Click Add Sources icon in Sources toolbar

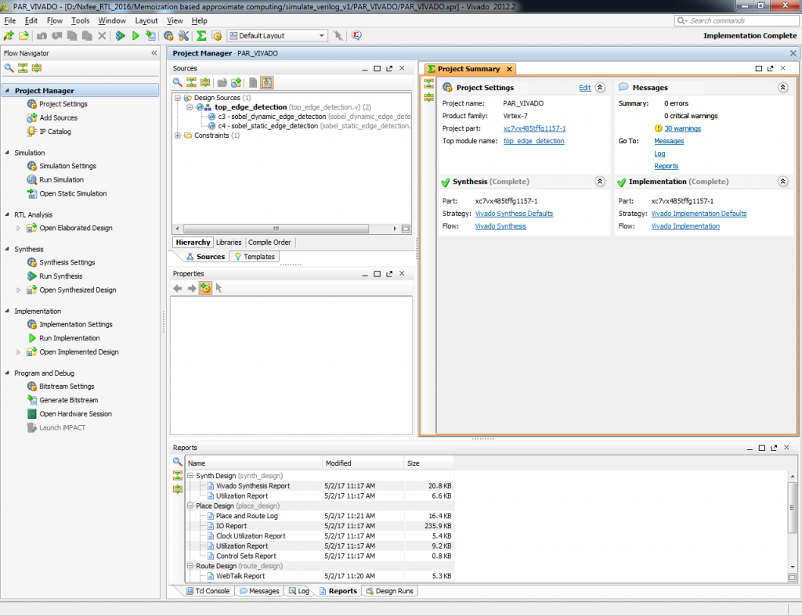coord(236,82)
